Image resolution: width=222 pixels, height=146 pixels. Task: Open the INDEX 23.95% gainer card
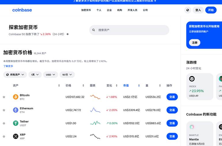point(200,87)
